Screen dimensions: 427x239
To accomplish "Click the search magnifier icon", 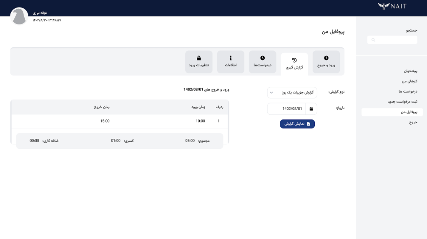I will tap(373, 40).
